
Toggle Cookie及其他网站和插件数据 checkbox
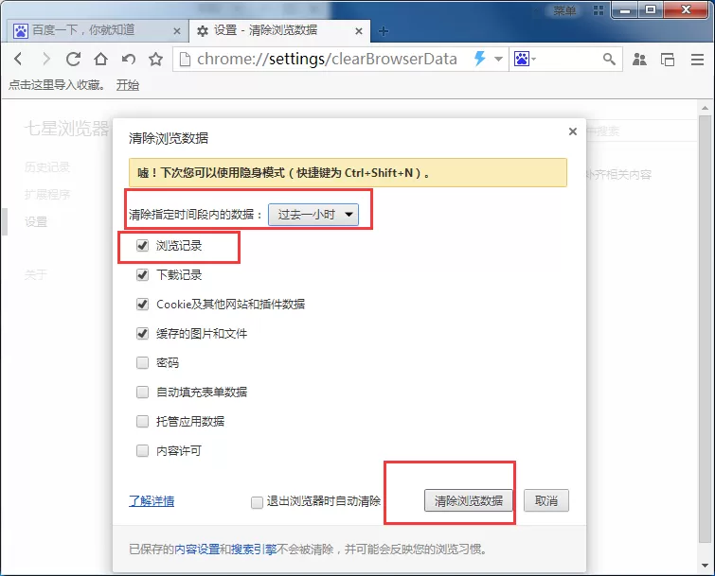pos(142,304)
